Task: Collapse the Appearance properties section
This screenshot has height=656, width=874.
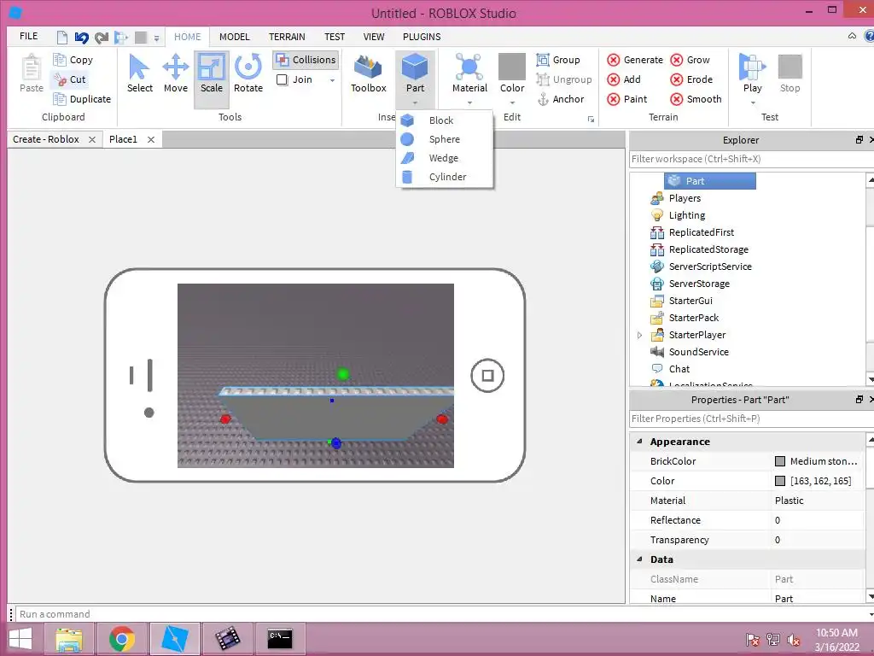Action: [x=639, y=442]
